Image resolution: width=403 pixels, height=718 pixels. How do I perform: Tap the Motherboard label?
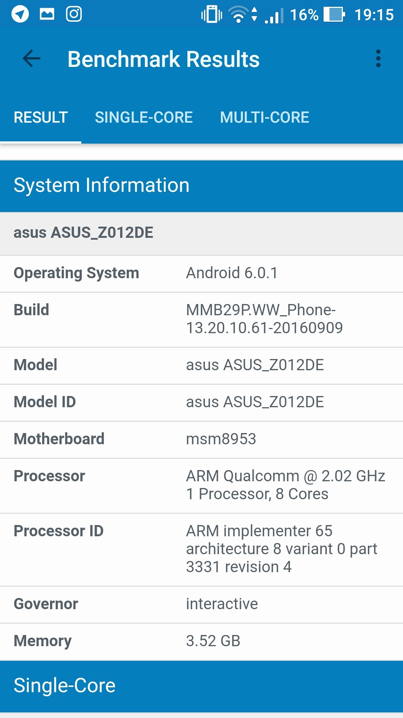59,439
